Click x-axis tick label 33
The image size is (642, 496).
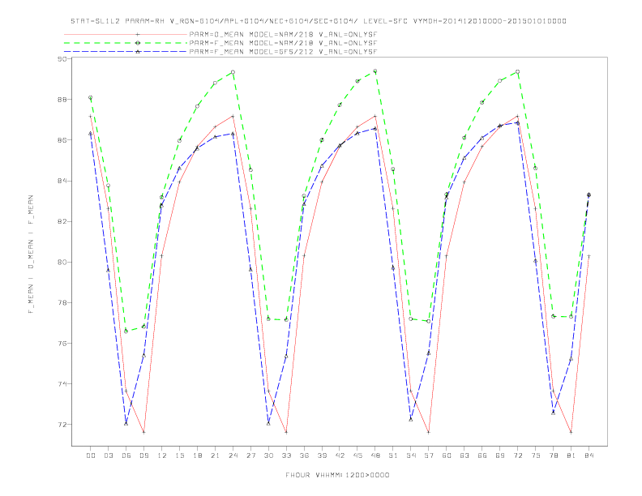pos(286,455)
